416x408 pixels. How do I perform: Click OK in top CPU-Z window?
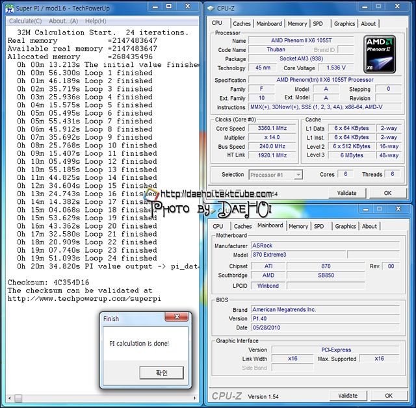tap(388, 193)
